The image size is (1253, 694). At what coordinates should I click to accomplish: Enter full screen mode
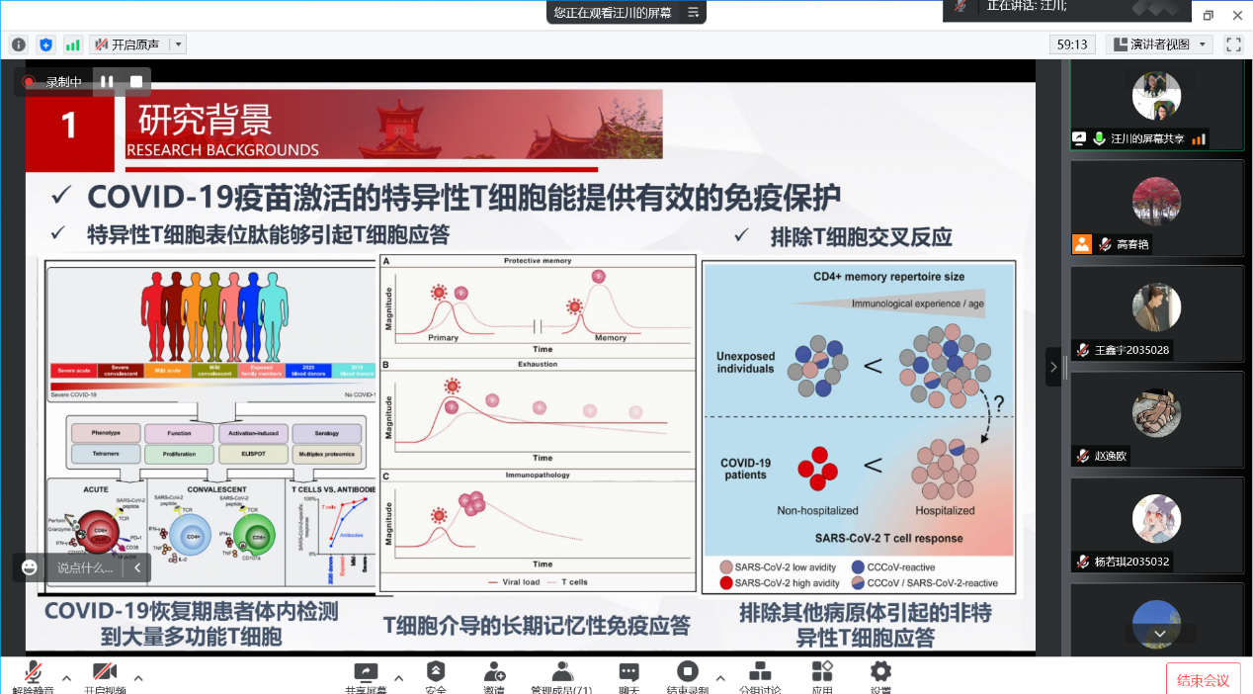(x=1233, y=44)
